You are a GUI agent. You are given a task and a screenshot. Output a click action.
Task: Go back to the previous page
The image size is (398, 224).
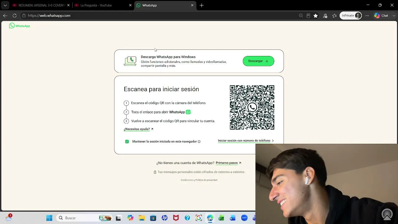[5, 16]
